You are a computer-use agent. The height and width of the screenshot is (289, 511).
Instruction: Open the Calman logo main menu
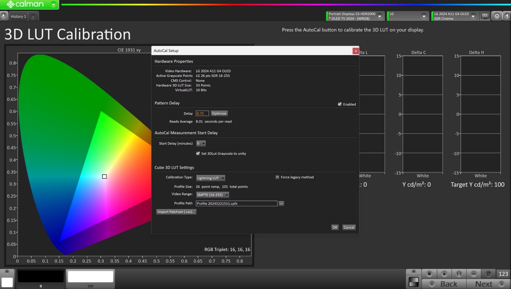(x=29, y=5)
